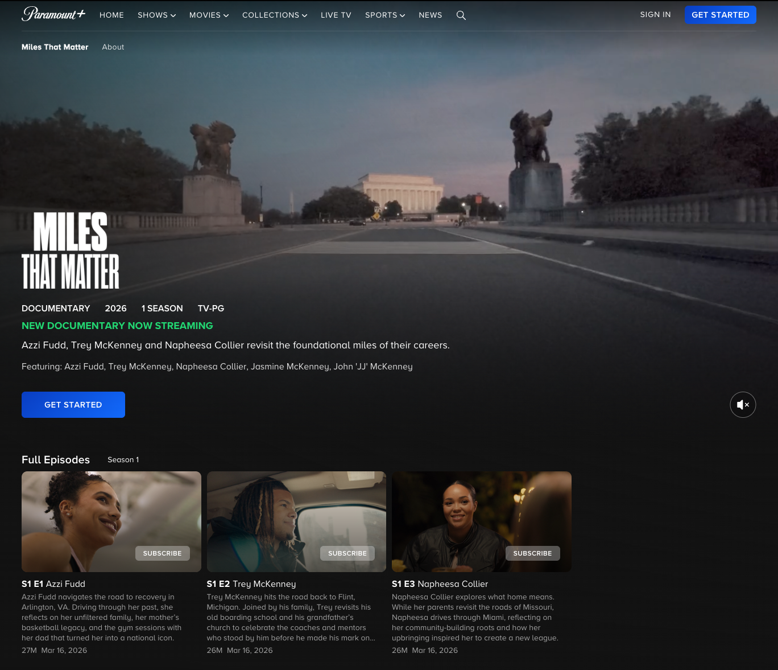Open the Napheesa Collier episode thumbnail

point(482,521)
